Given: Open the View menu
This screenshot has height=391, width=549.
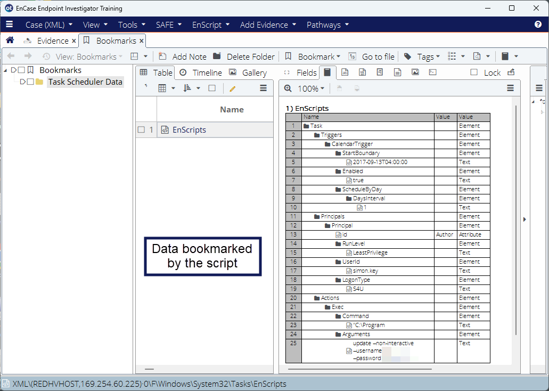Looking at the screenshot, I should pyautogui.click(x=95, y=25).
